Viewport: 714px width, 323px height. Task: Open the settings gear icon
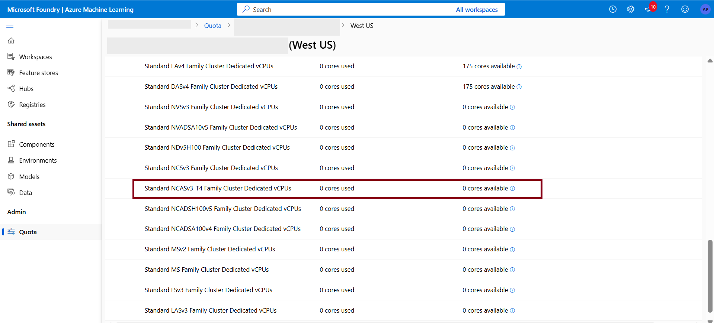[631, 9]
